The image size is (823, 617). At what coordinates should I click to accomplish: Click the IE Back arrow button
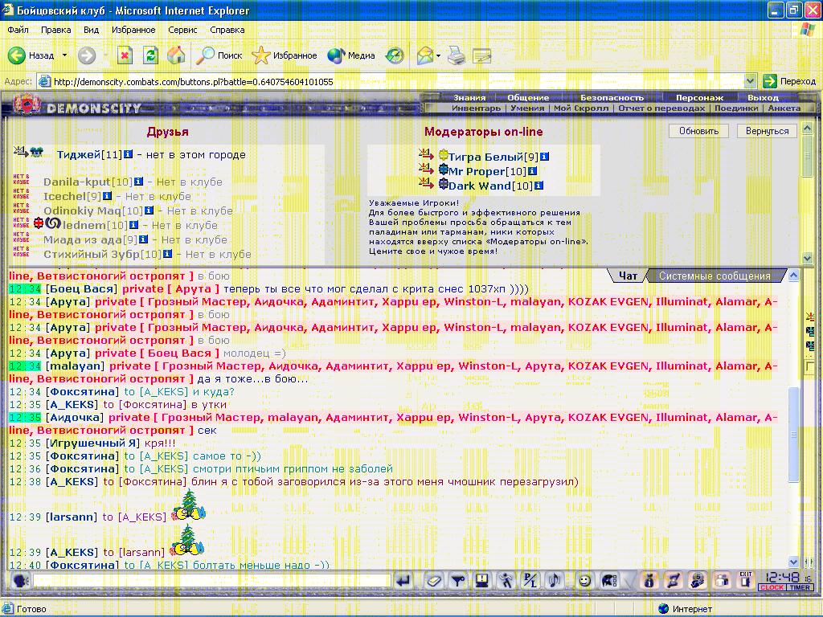coord(17,55)
